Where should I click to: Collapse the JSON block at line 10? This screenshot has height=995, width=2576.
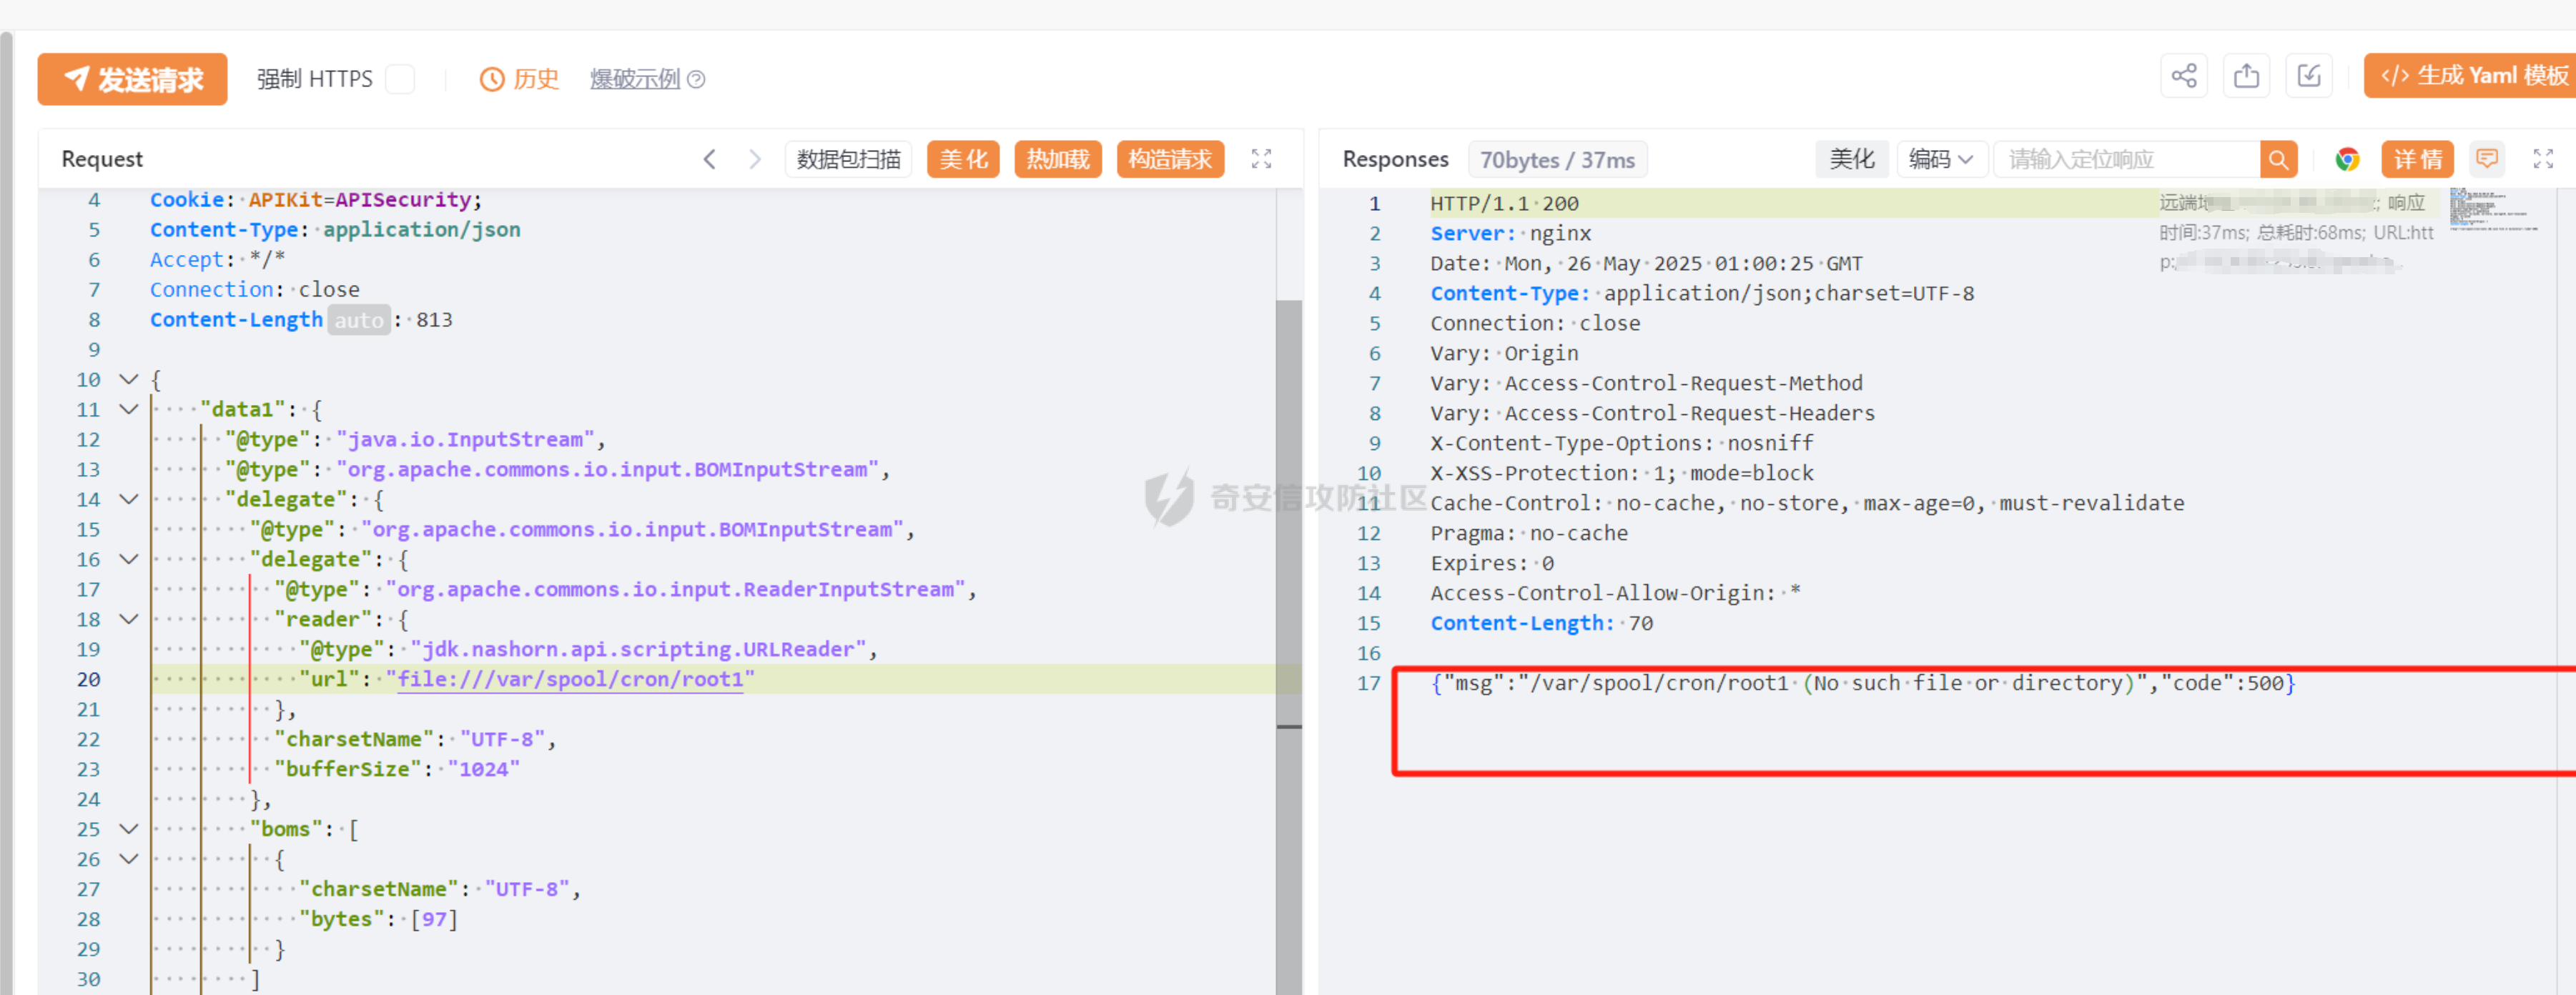129,379
